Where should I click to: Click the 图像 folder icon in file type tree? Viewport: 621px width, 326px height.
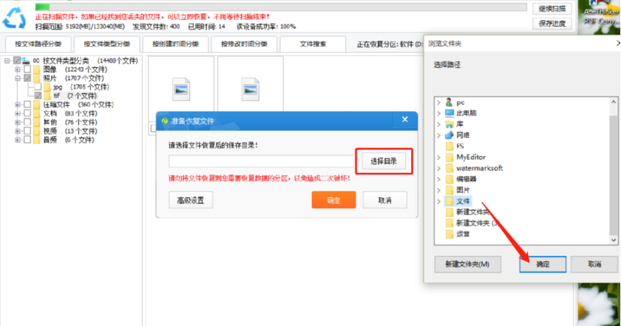pos(37,70)
